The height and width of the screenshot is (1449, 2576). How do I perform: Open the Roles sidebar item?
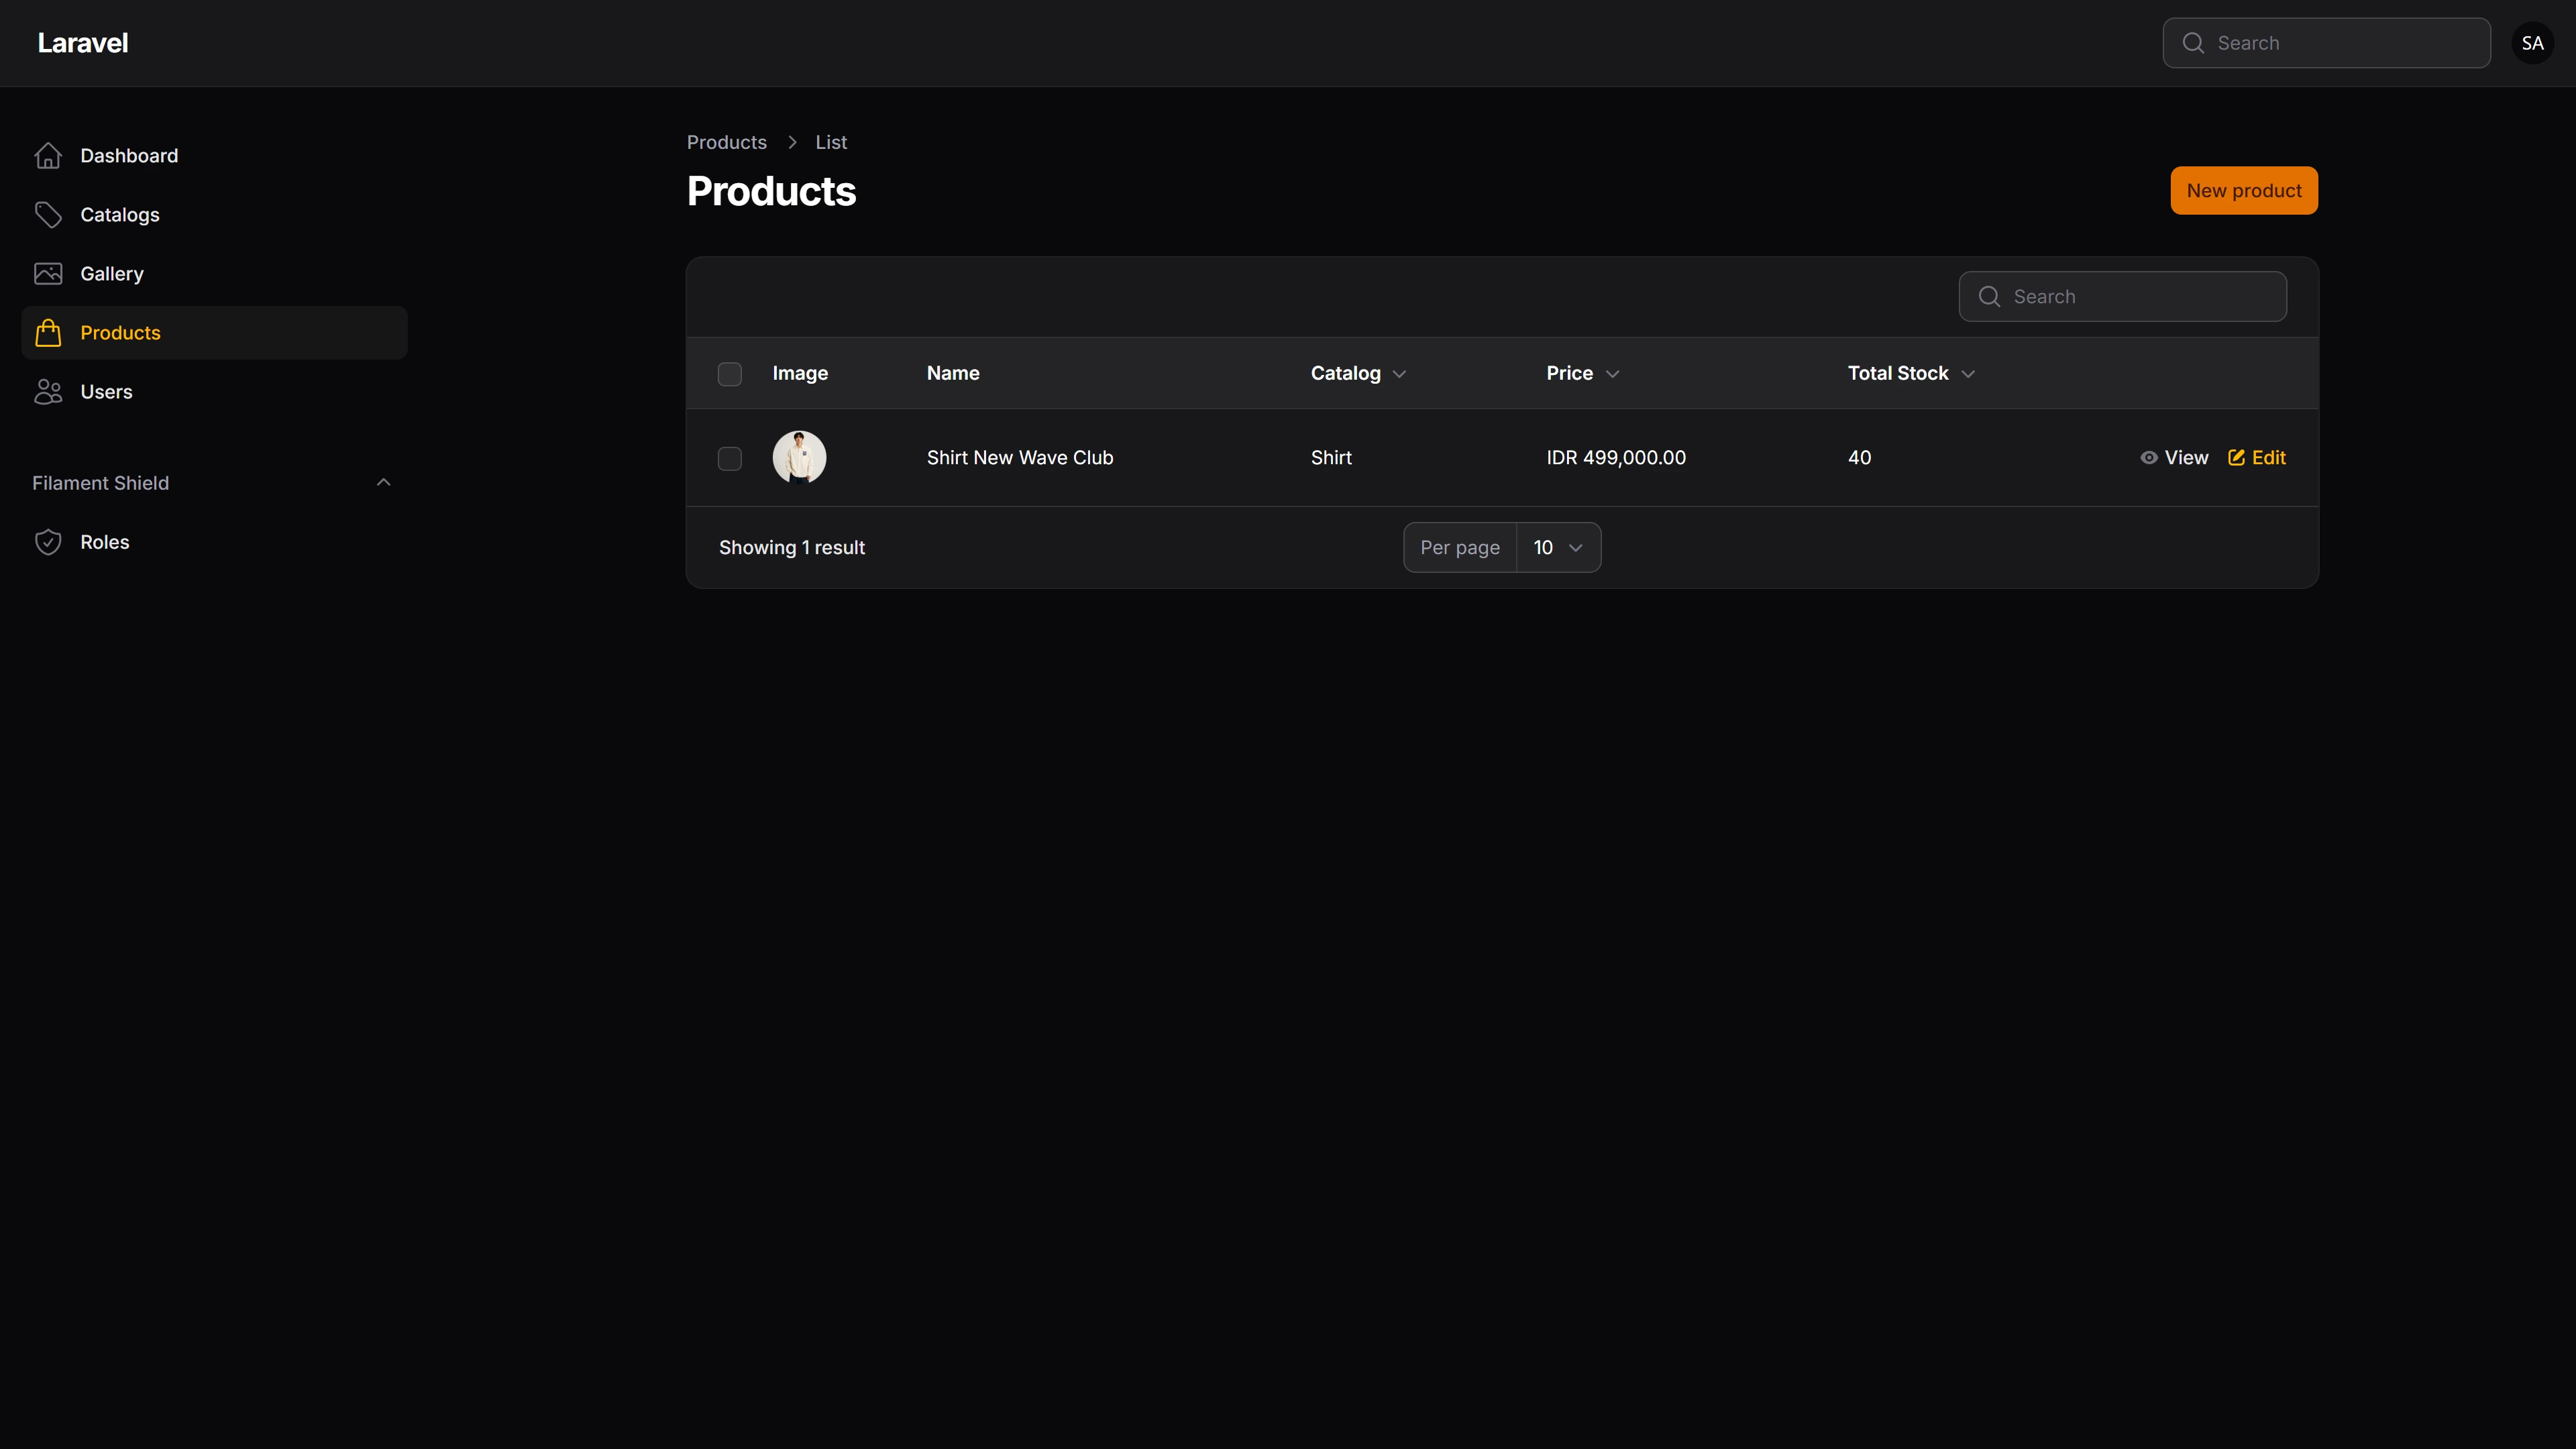pyautogui.click(x=214, y=542)
